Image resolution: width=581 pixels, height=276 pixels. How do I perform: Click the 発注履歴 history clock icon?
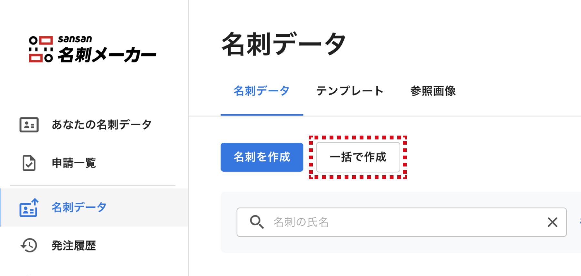tap(29, 246)
